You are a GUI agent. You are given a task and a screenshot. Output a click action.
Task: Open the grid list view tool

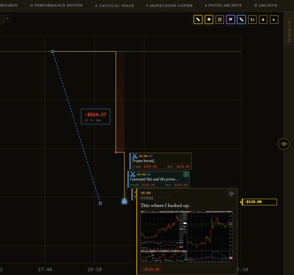(220, 20)
